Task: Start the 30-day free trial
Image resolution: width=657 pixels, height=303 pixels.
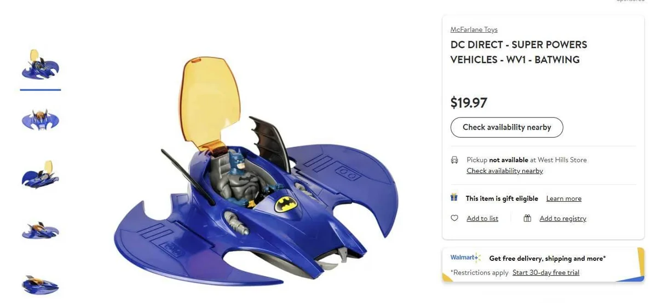Action: [545, 272]
